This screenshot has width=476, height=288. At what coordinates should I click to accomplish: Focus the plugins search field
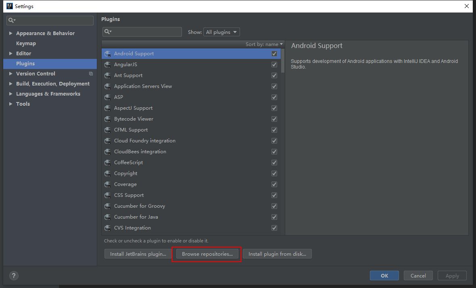142,32
